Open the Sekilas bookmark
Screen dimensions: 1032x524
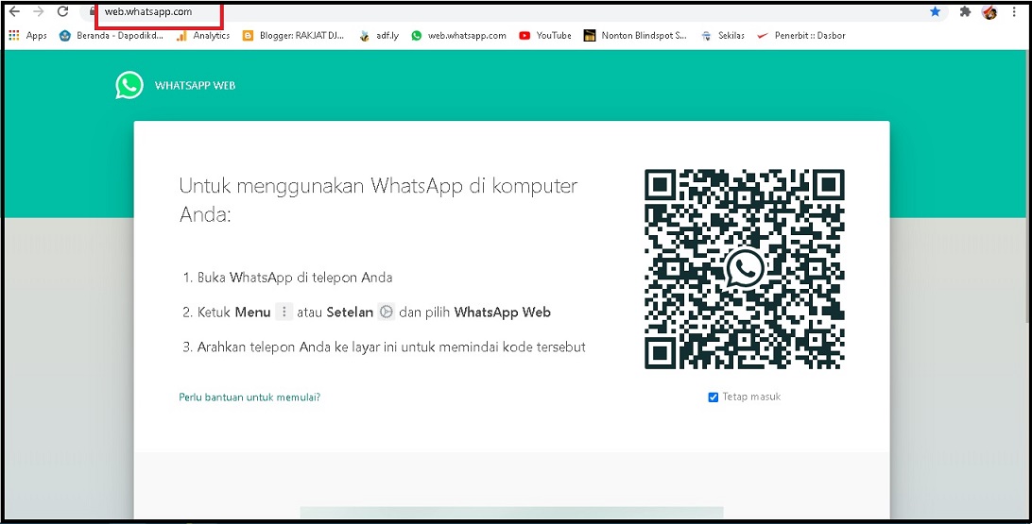(723, 36)
